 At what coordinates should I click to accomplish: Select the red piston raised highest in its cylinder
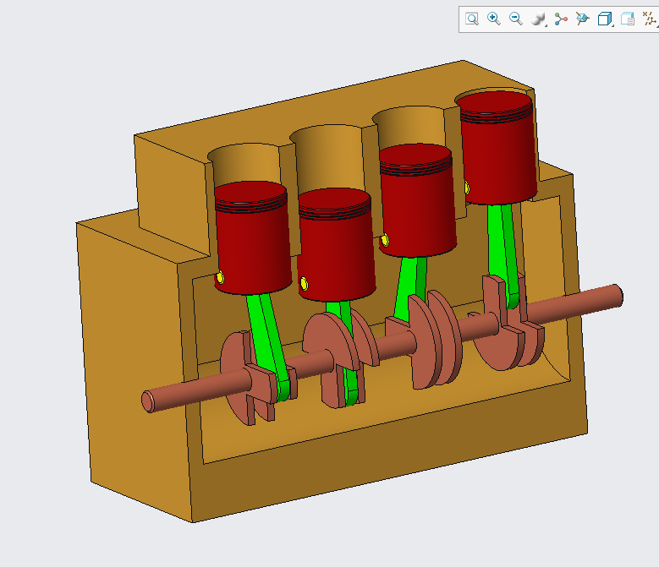pyautogui.click(x=498, y=147)
